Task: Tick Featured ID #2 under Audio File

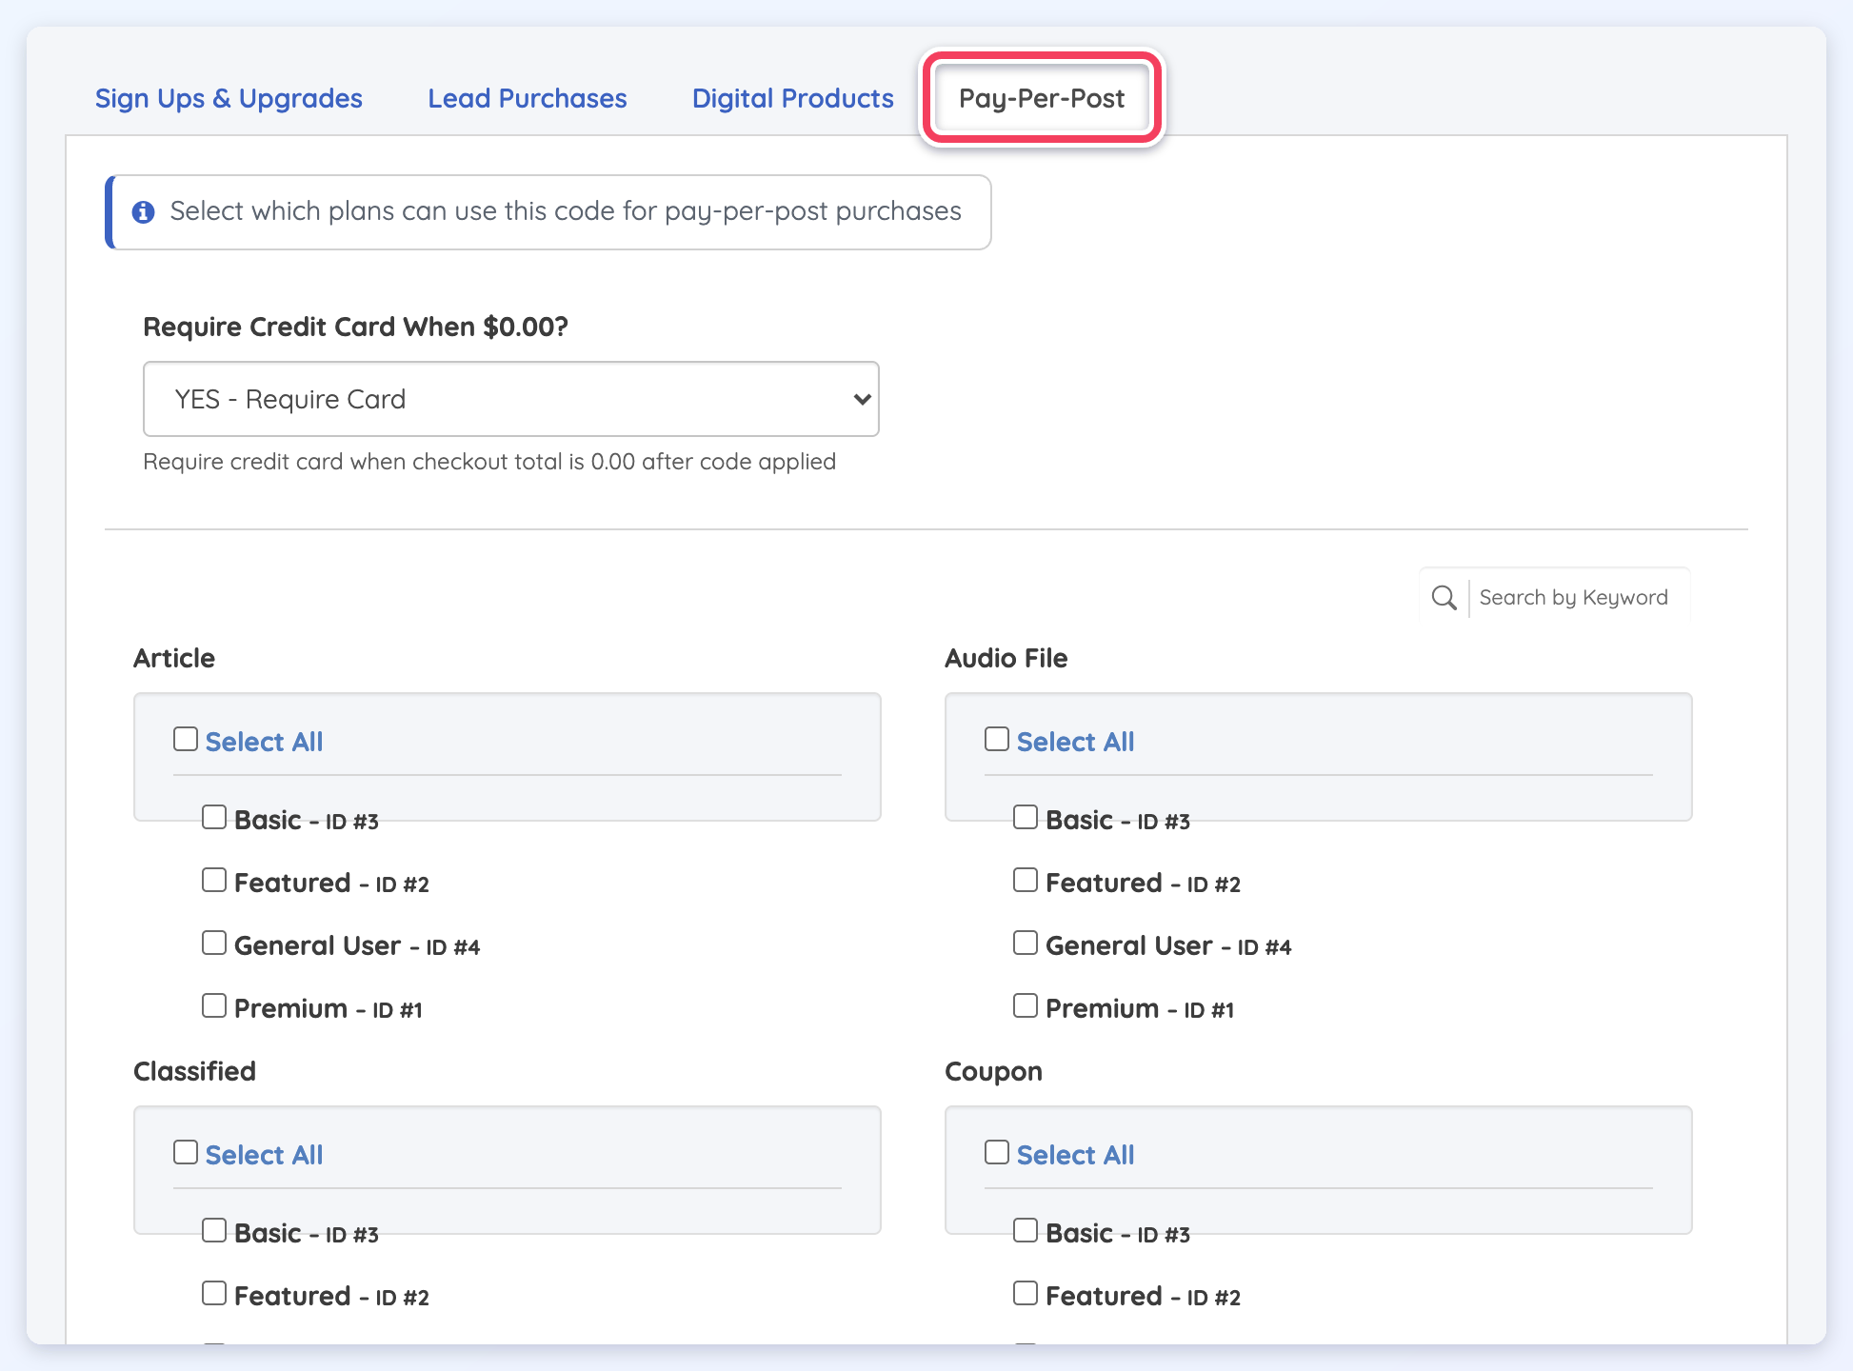Action: (1026, 880)
